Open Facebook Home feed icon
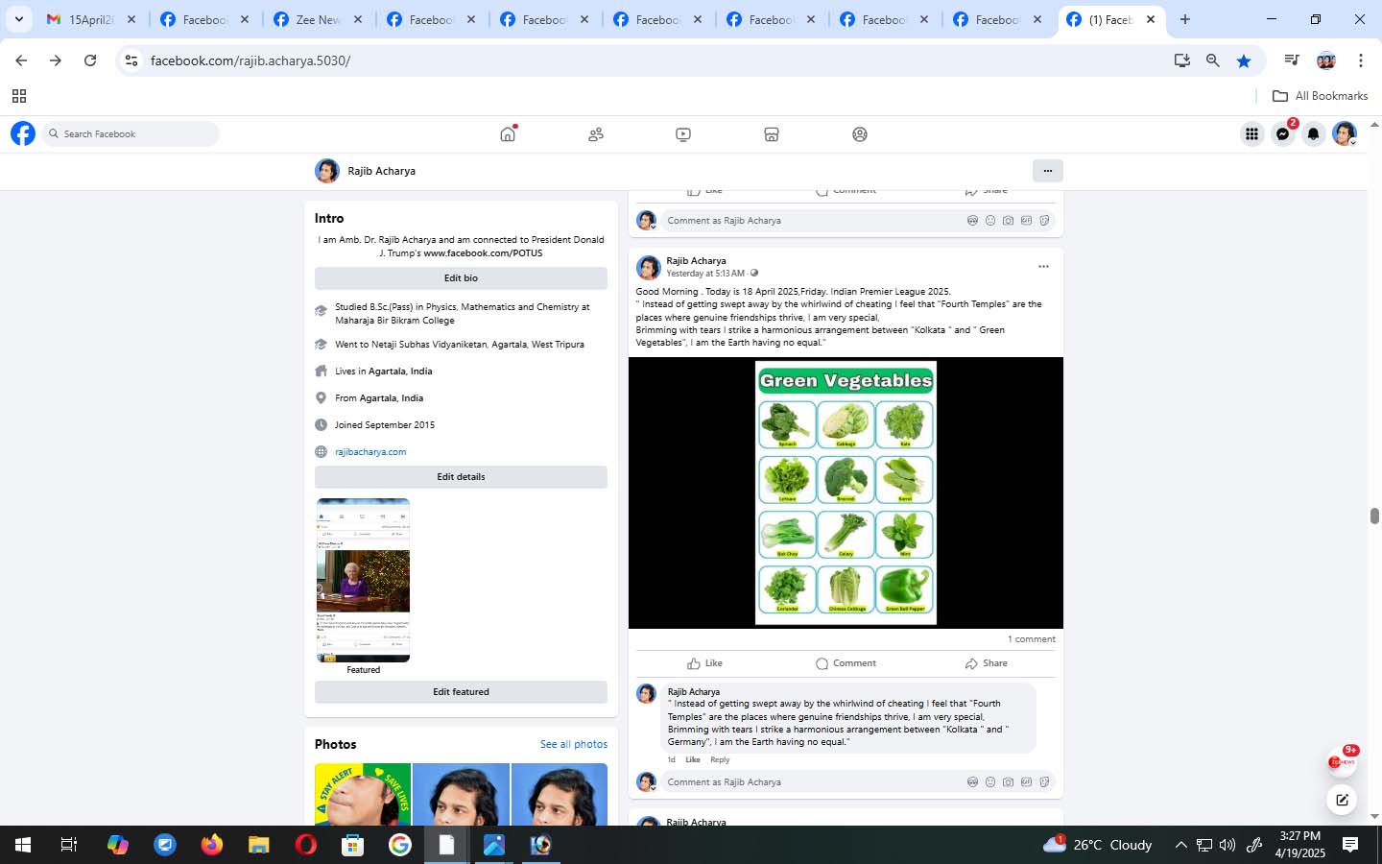This screenshot has width=1382, height=864. coord(508,134)
